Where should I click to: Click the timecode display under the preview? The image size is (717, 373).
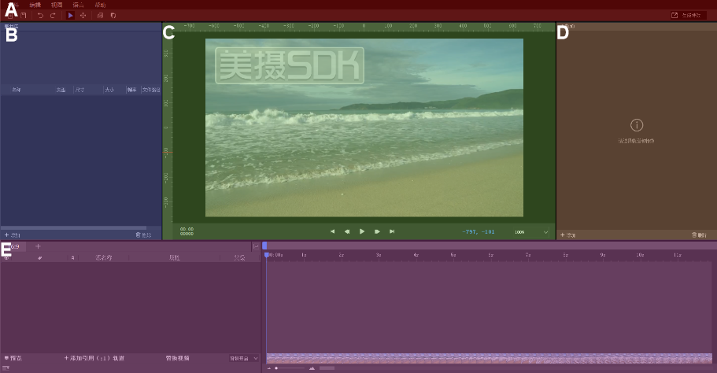(x=187, y=231)
